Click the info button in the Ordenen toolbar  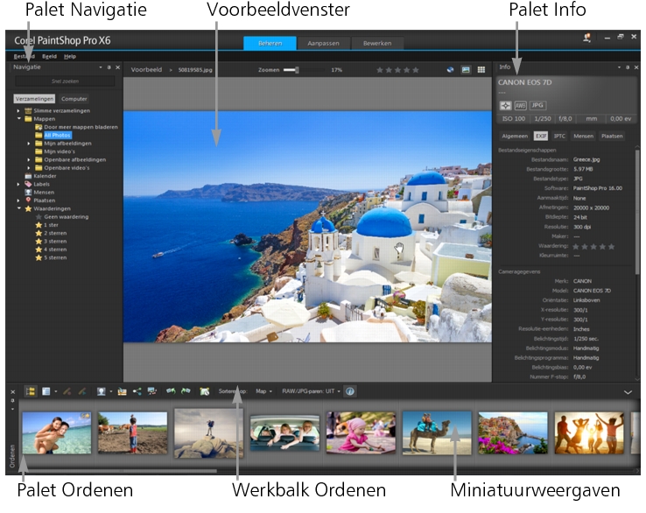(350, 391)
